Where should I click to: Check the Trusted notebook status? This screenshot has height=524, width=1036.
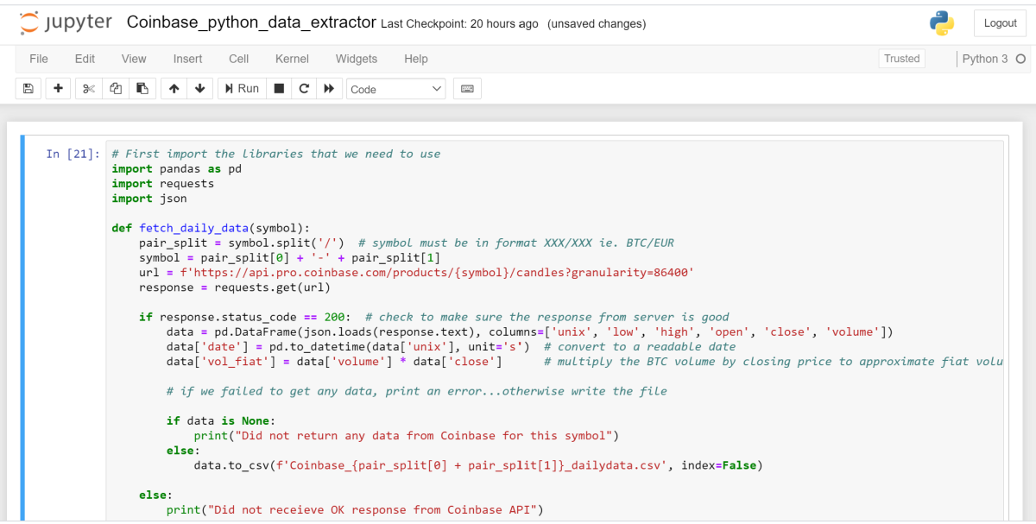[901, 59]
